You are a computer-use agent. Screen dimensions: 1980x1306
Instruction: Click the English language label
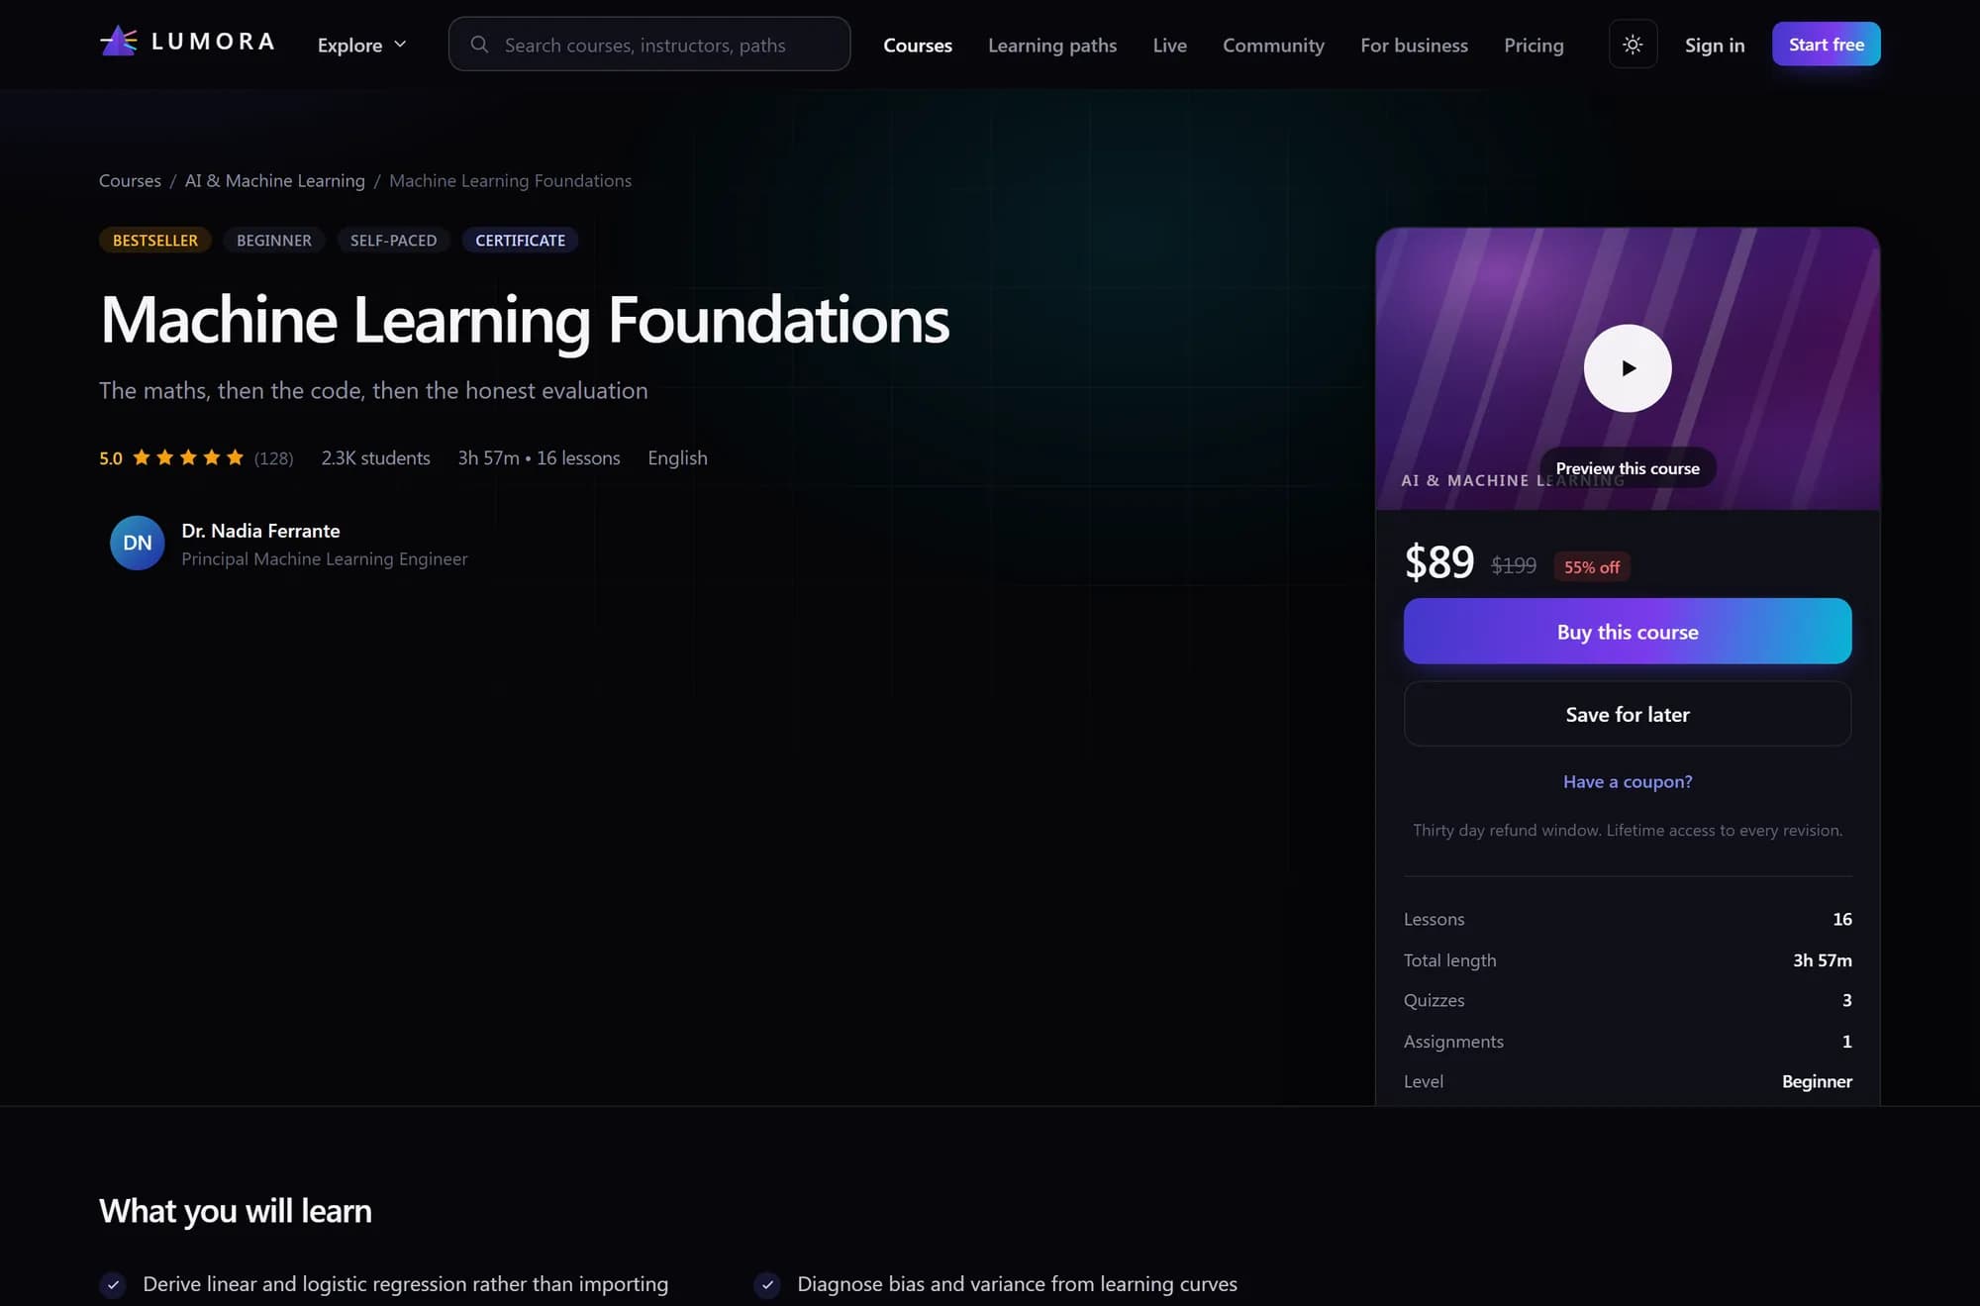pyautogui.click(x=677, y=457)
